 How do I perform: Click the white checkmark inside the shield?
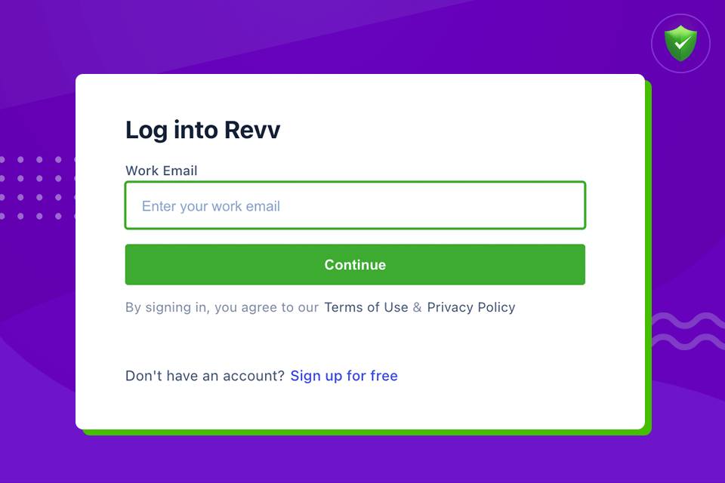click(681, 44)
